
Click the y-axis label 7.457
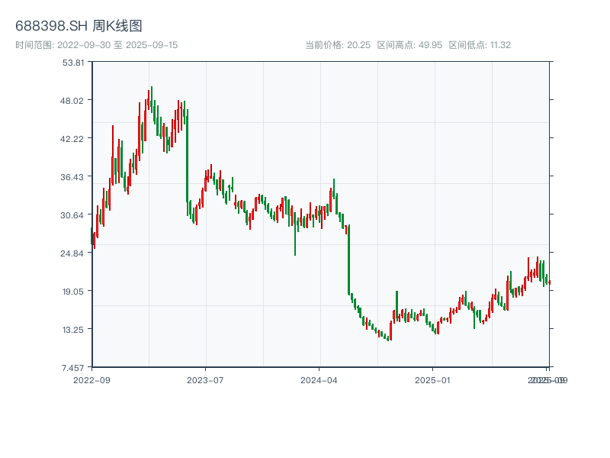tap(72, 368)
